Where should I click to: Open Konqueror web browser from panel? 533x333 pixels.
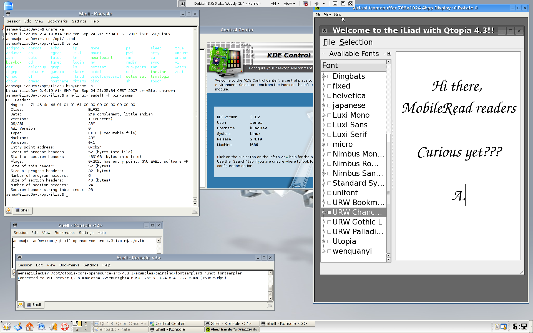[41, 327]
